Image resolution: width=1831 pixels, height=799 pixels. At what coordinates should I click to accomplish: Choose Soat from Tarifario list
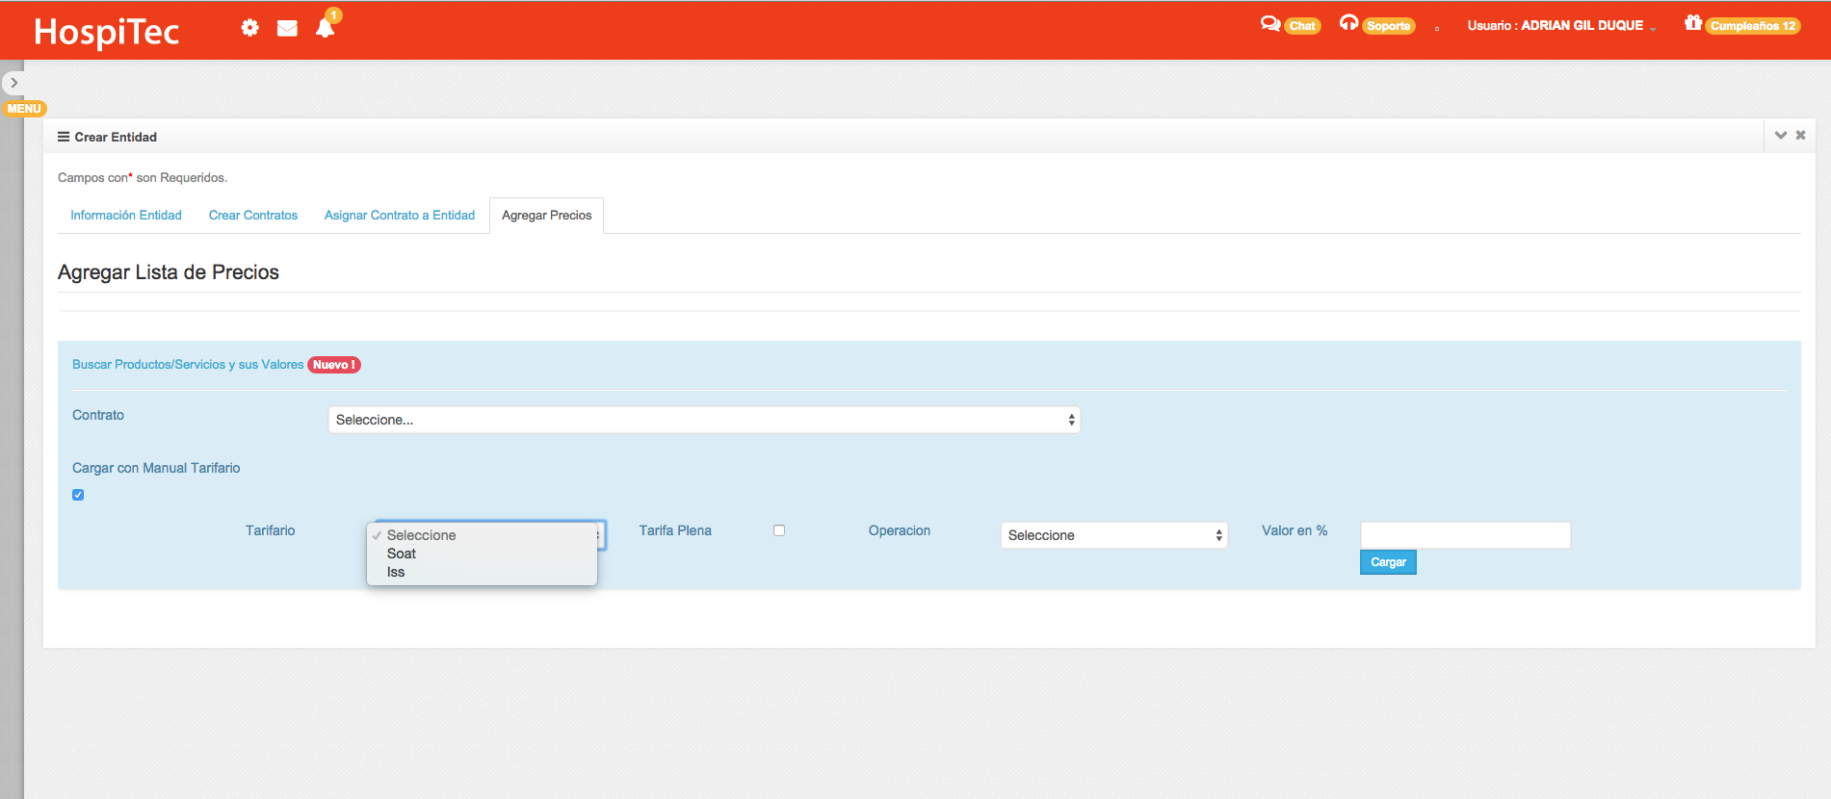tap(402, 554)
